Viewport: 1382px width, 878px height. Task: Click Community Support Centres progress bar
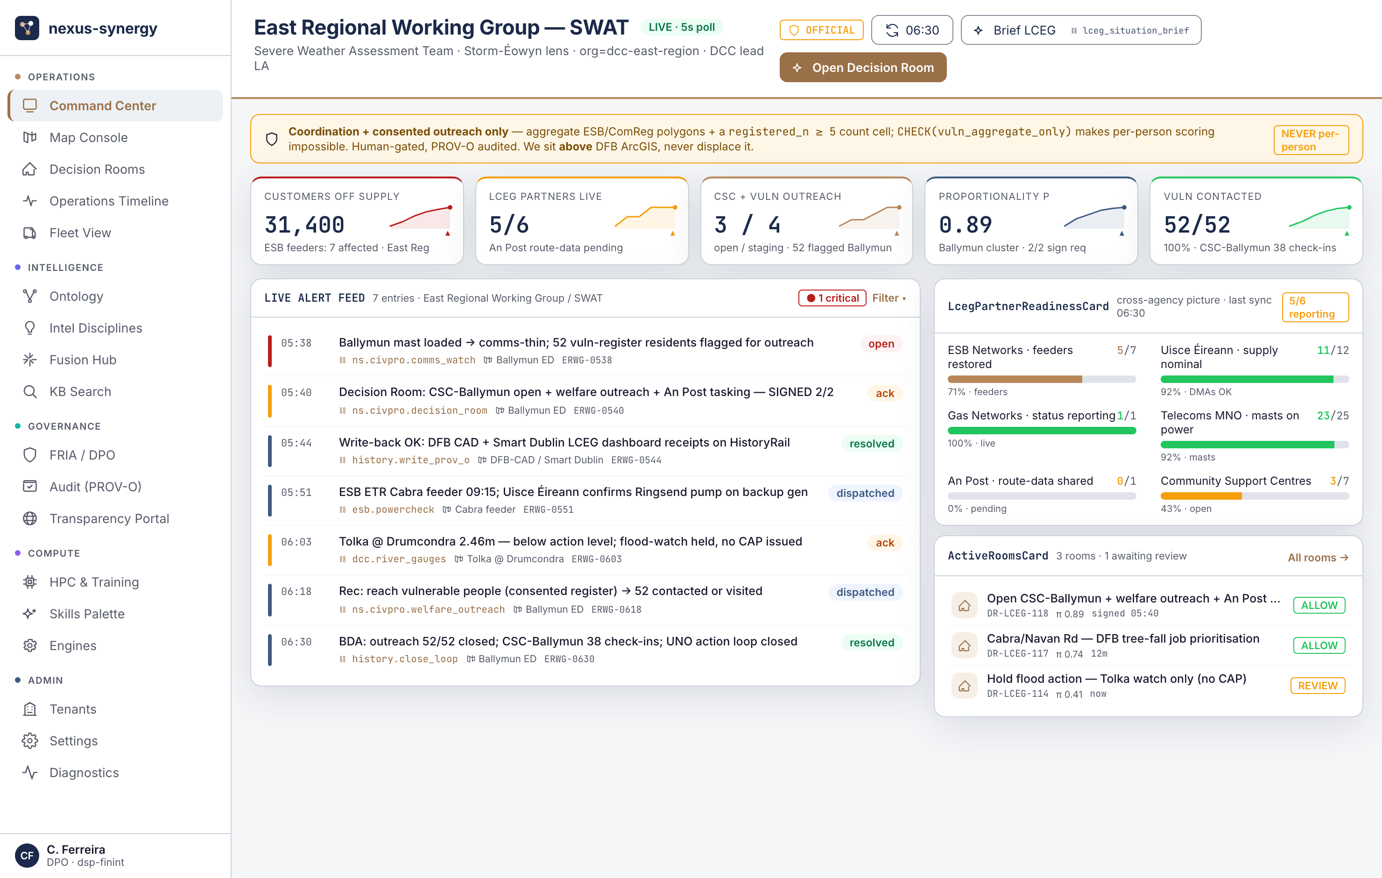coord(1255,496)
